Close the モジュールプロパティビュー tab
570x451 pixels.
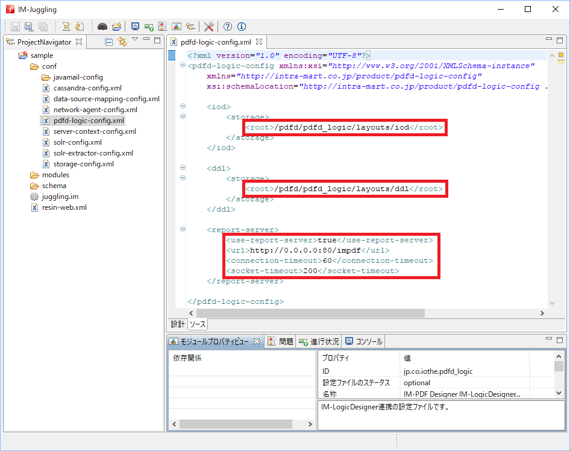[x=257, y=341]
